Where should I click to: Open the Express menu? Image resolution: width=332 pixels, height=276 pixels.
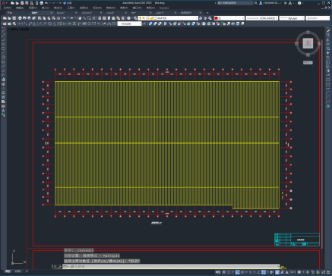pyautogui.click(x=164, y=8)
